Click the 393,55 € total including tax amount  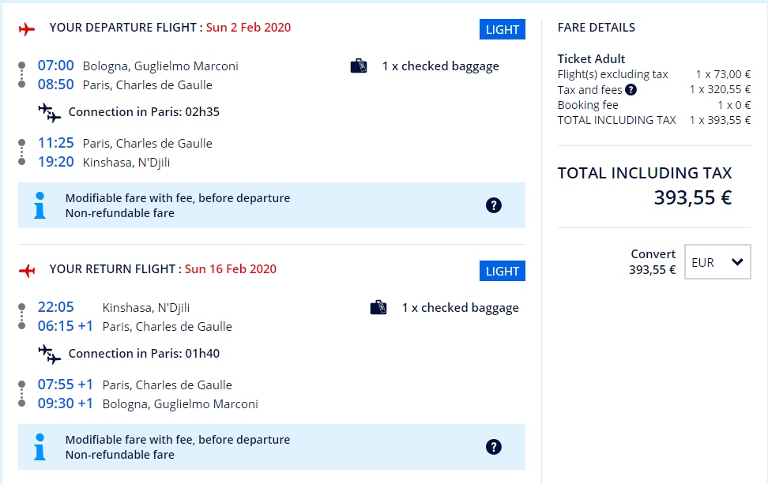point(693,197)
